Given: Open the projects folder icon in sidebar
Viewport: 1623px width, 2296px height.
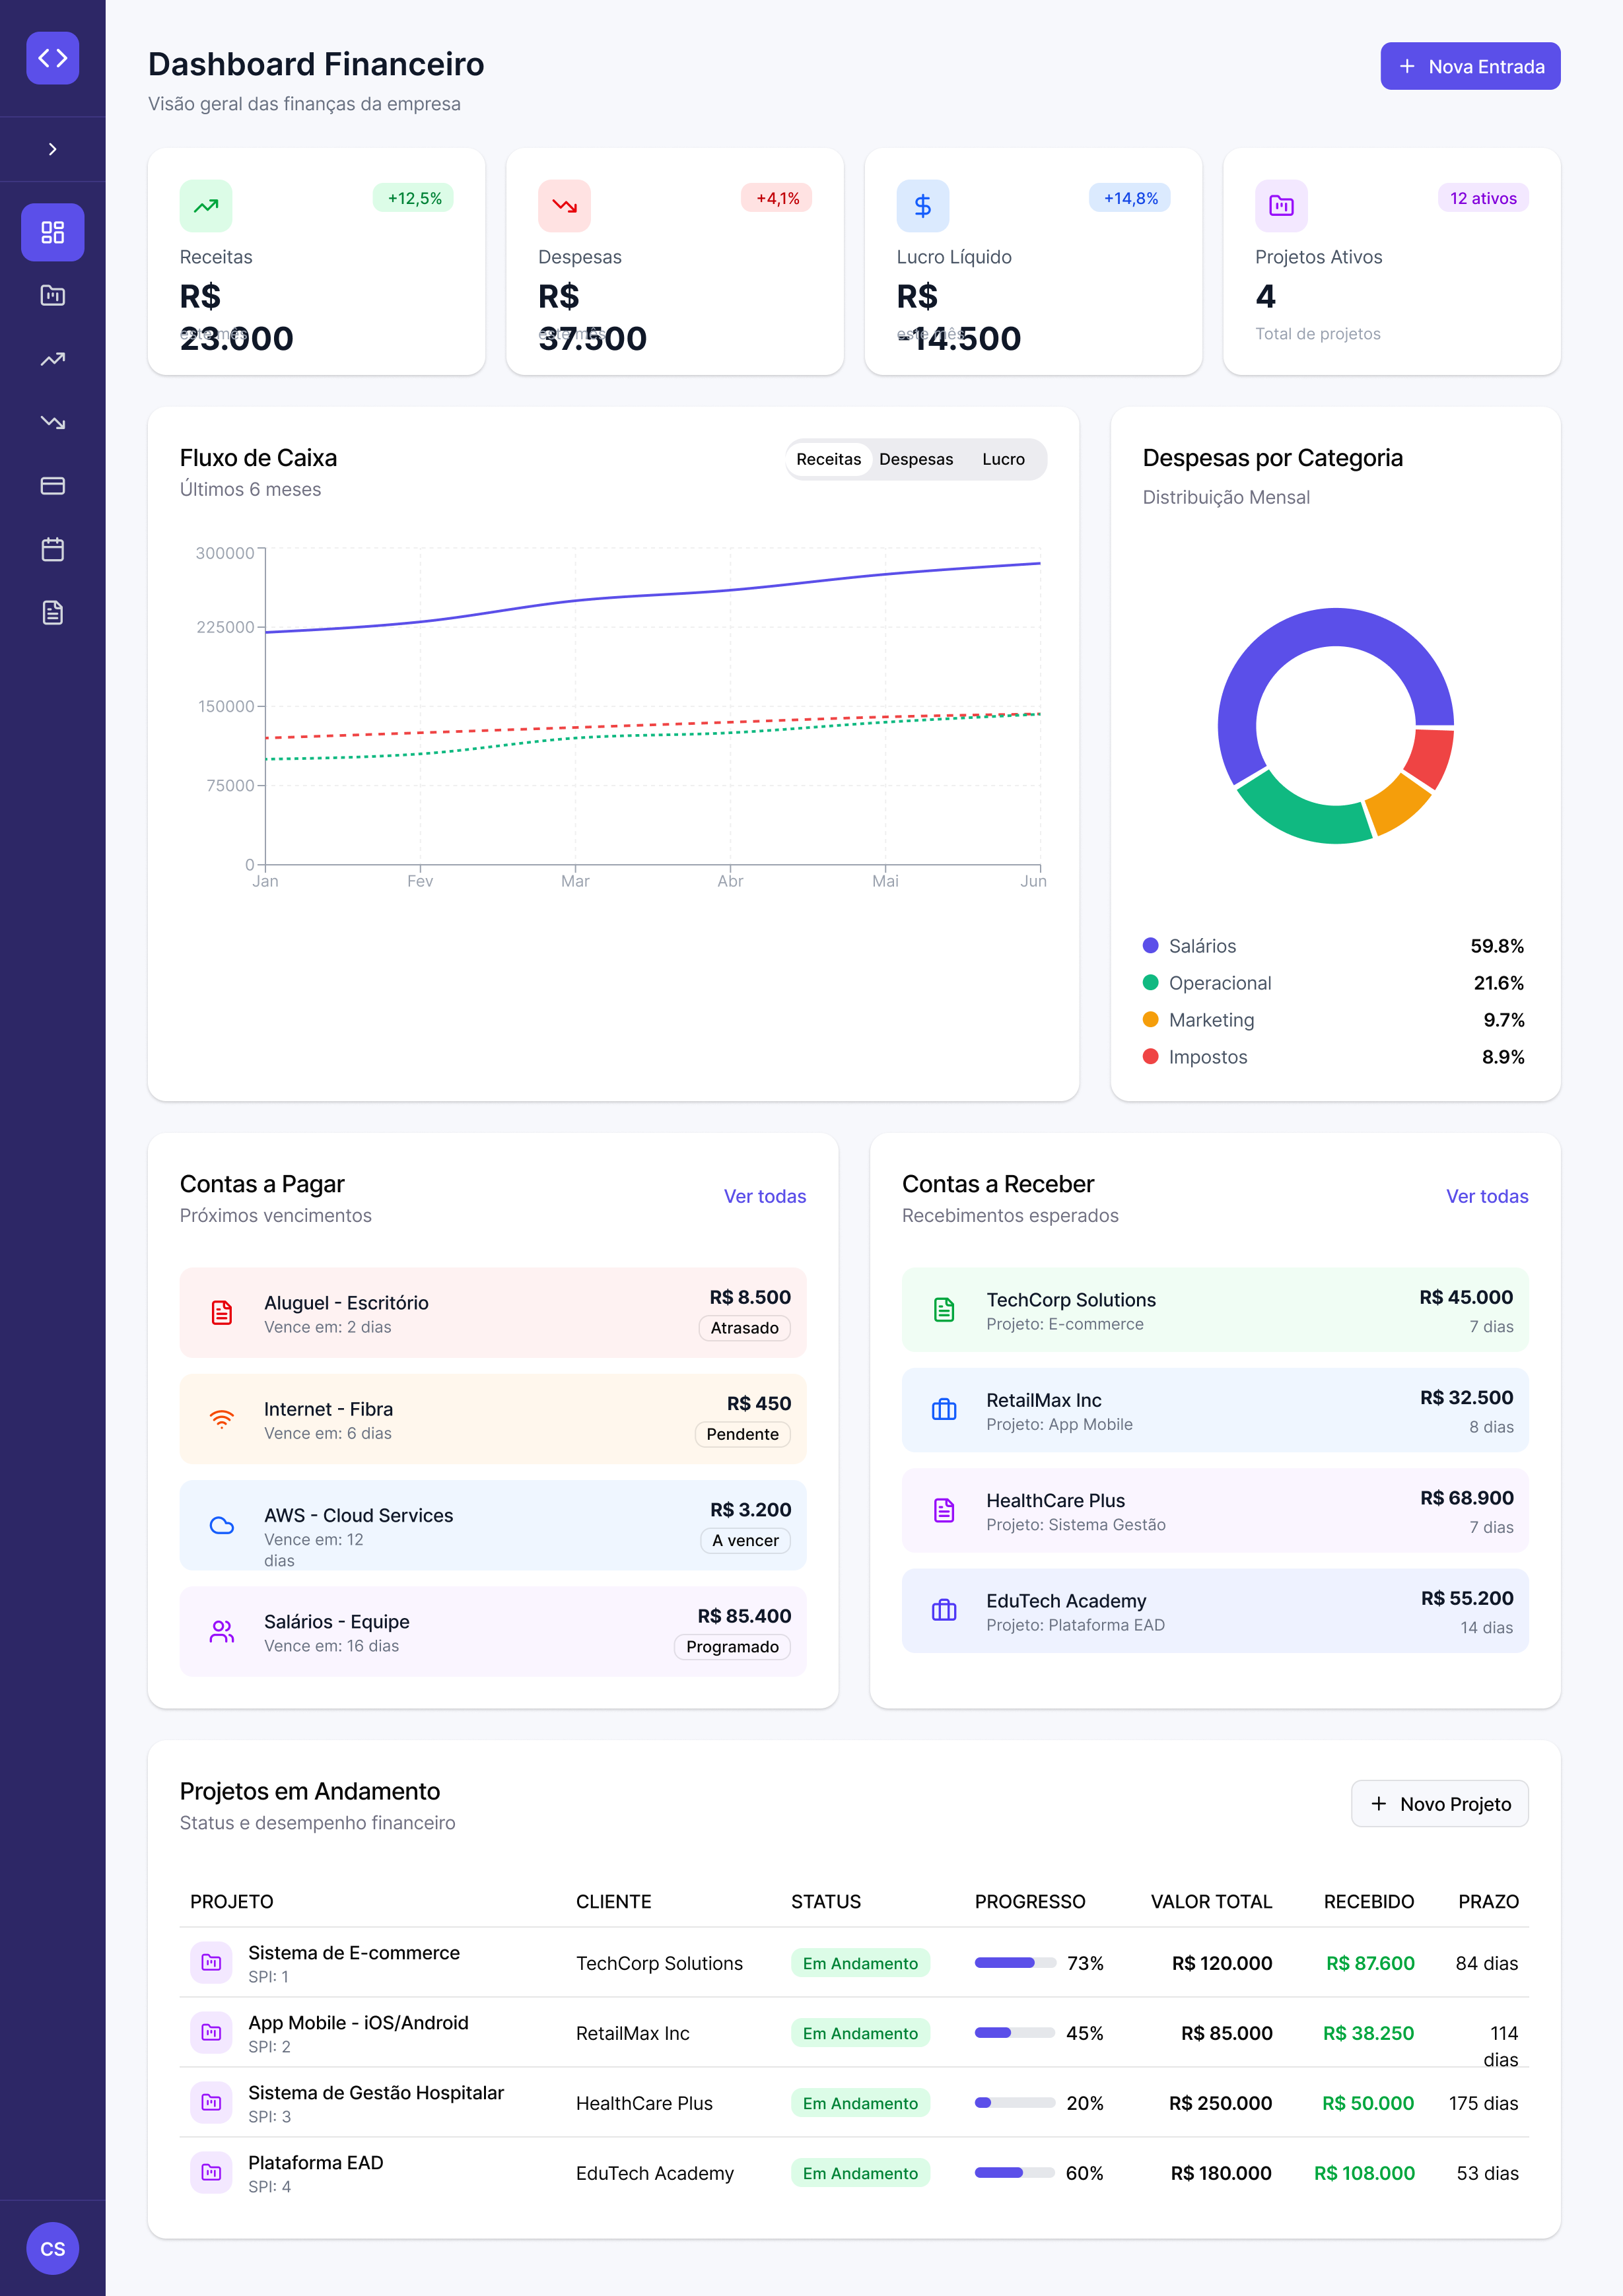Looking at the screenshot, I should pyautogui.click(x=52, y=296).
